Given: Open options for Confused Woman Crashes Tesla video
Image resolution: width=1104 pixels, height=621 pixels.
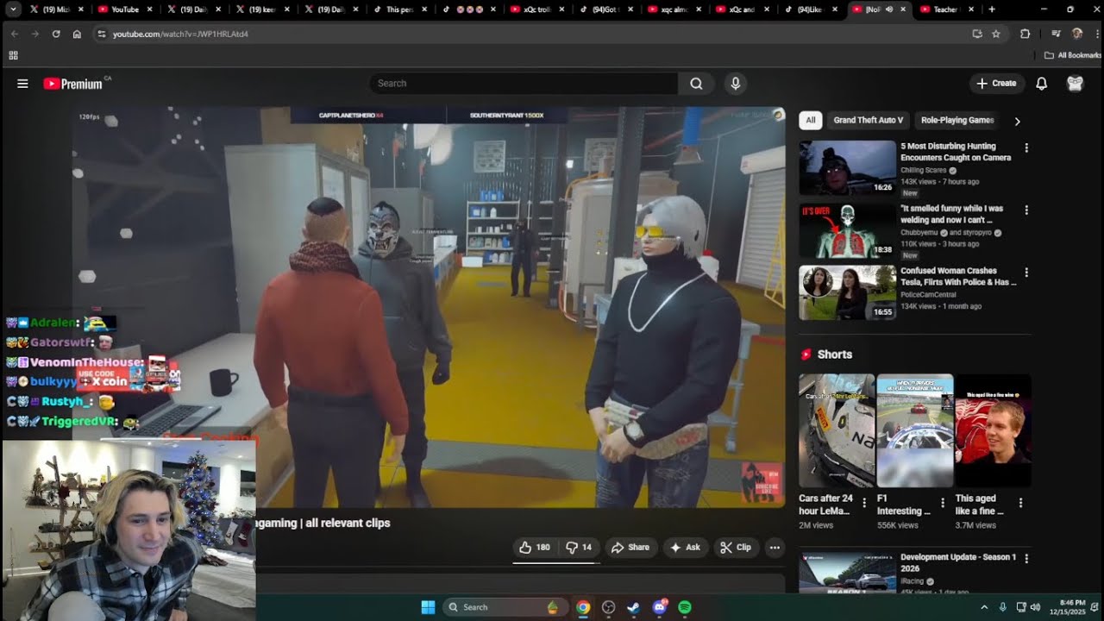Looking at the screenshot, I should (x=1026, y=273).
